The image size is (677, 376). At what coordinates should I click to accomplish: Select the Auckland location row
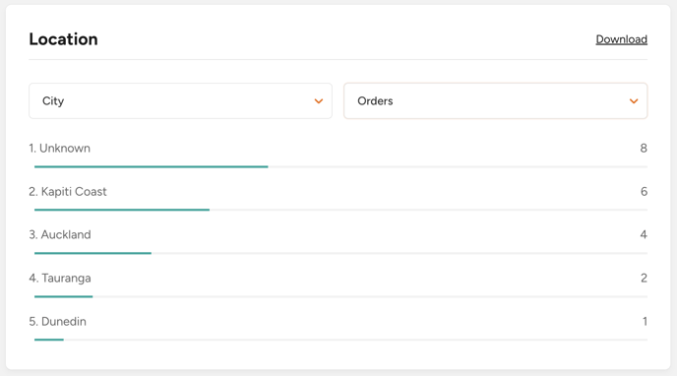[x=338, y=241]
